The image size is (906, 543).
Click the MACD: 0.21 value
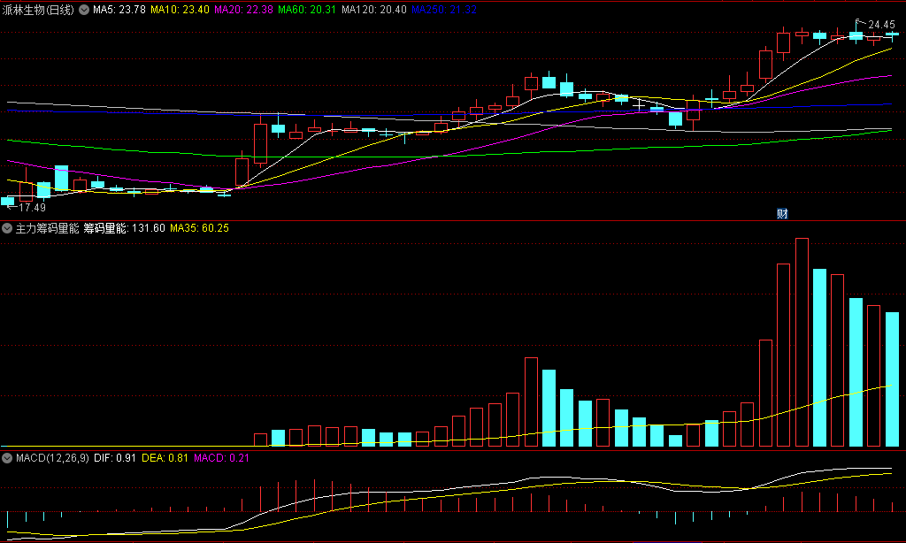point(221,458)
